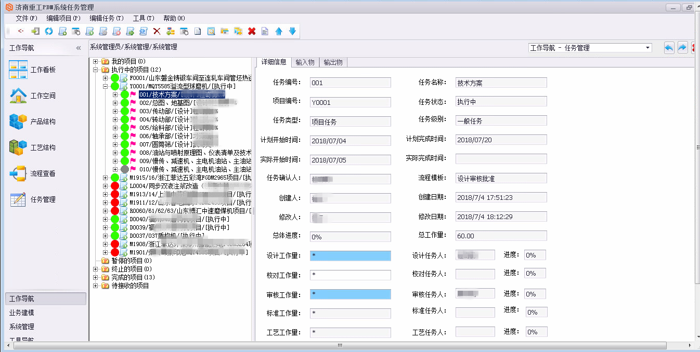The height and width of the screenshot is (352, 700).
Task: Select the LD004/同步双液注浆改造 project row
Action: point(190,186)
